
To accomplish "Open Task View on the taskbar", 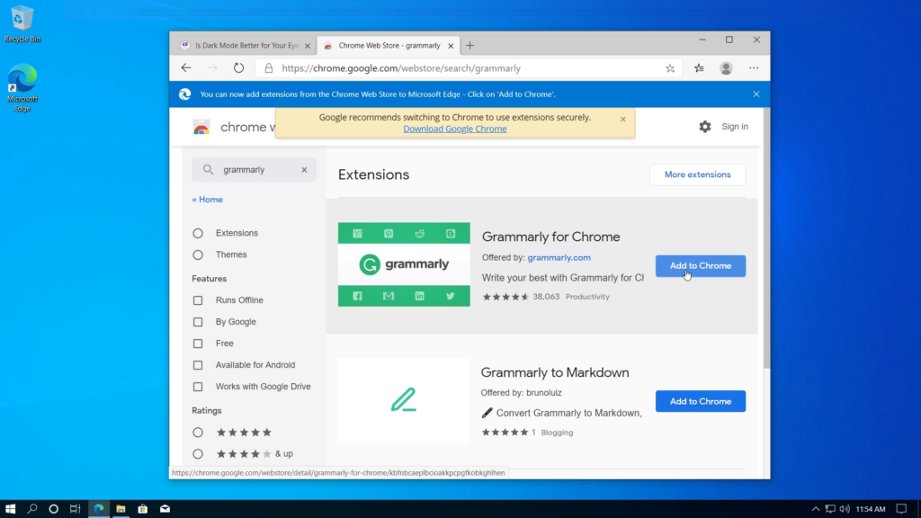I will (76, 509).
